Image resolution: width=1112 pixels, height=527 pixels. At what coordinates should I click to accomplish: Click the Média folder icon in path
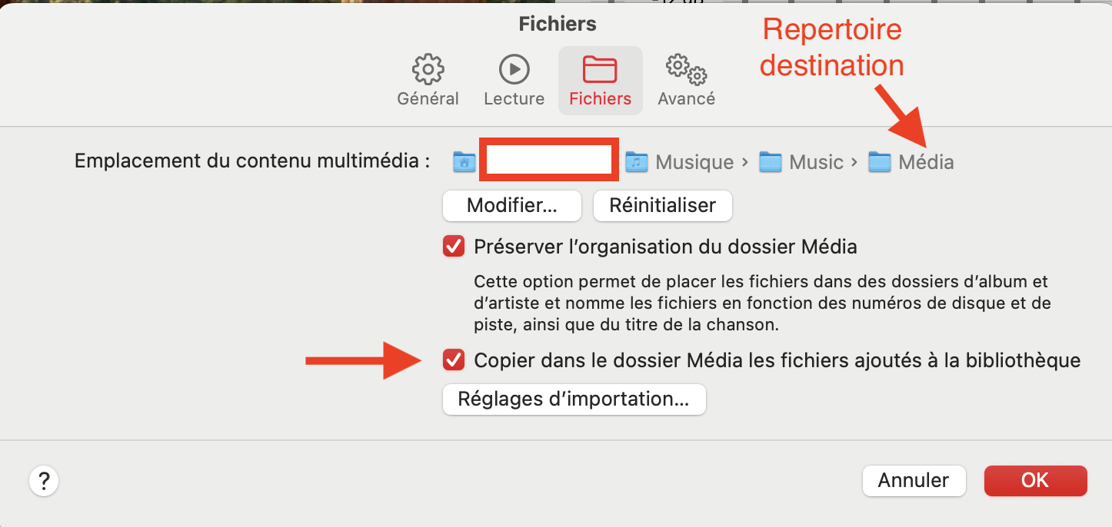click(x=880, y=161)
